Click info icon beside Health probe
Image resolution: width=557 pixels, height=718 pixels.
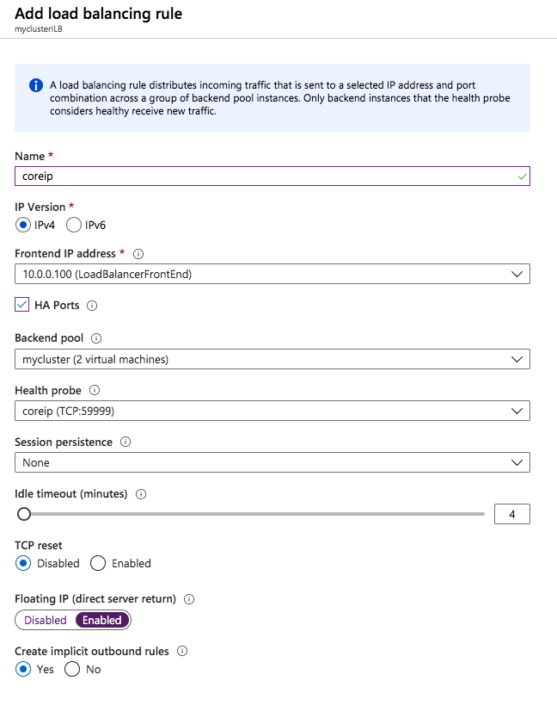(94, 390)
